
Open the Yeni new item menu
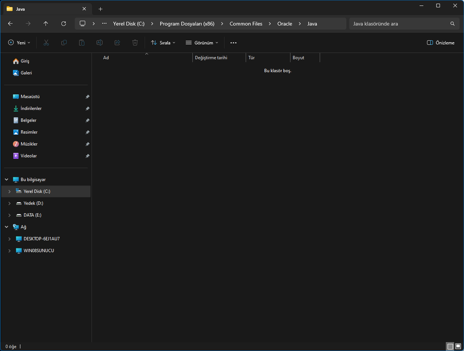click(x=19, y=43)
